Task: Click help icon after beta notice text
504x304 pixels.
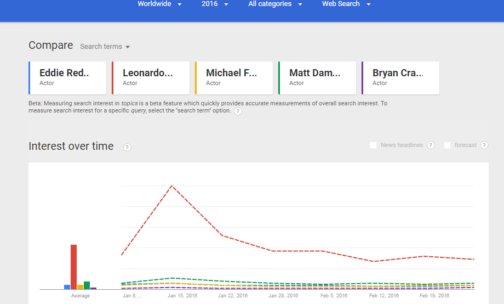Action: click(x=238, y=111)
